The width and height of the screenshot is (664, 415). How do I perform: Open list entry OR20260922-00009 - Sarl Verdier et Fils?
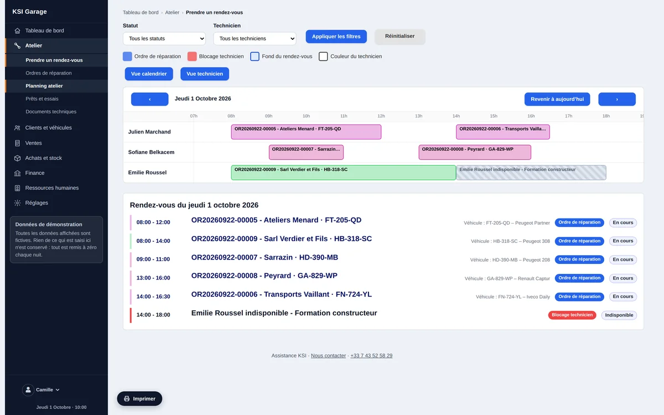pyautogui.click(x=282, y=239)
